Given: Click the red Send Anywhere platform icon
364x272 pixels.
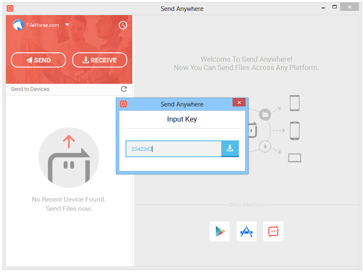Looking at the screenshot, I should click(x=273, y=231).
